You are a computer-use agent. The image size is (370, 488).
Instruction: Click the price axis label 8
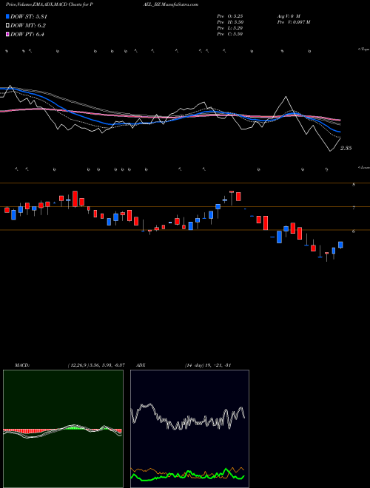(354, 185)
